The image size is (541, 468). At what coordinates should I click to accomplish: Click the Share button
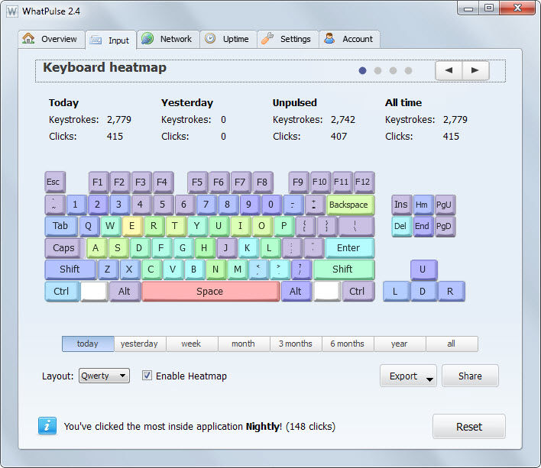pos(470,376)
